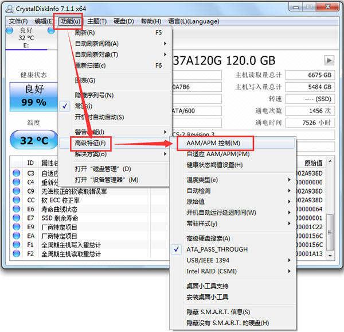344x332 pixels.
Task: Click the 主机写入量总计 value 5484 GB
Action: (310, 87)
